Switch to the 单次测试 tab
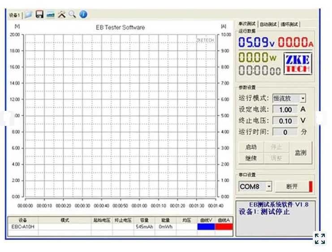The height and width of the screenshot is (252, 332). [x=247, y=24]
